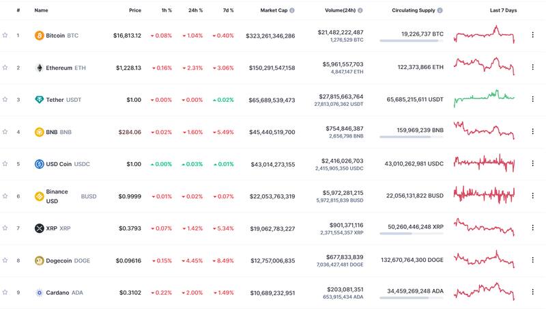Click the Bitcoin coin logo icon
Viewport: 546px width, 309px height.
pyautogui.click(x=39, y=36)
